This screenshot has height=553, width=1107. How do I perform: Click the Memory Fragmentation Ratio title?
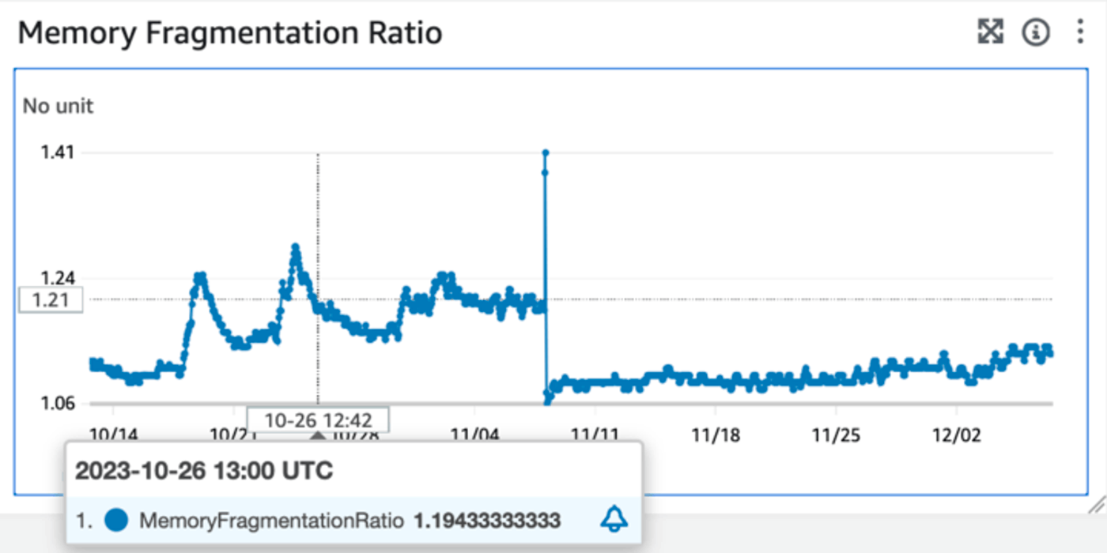(230, 33)
